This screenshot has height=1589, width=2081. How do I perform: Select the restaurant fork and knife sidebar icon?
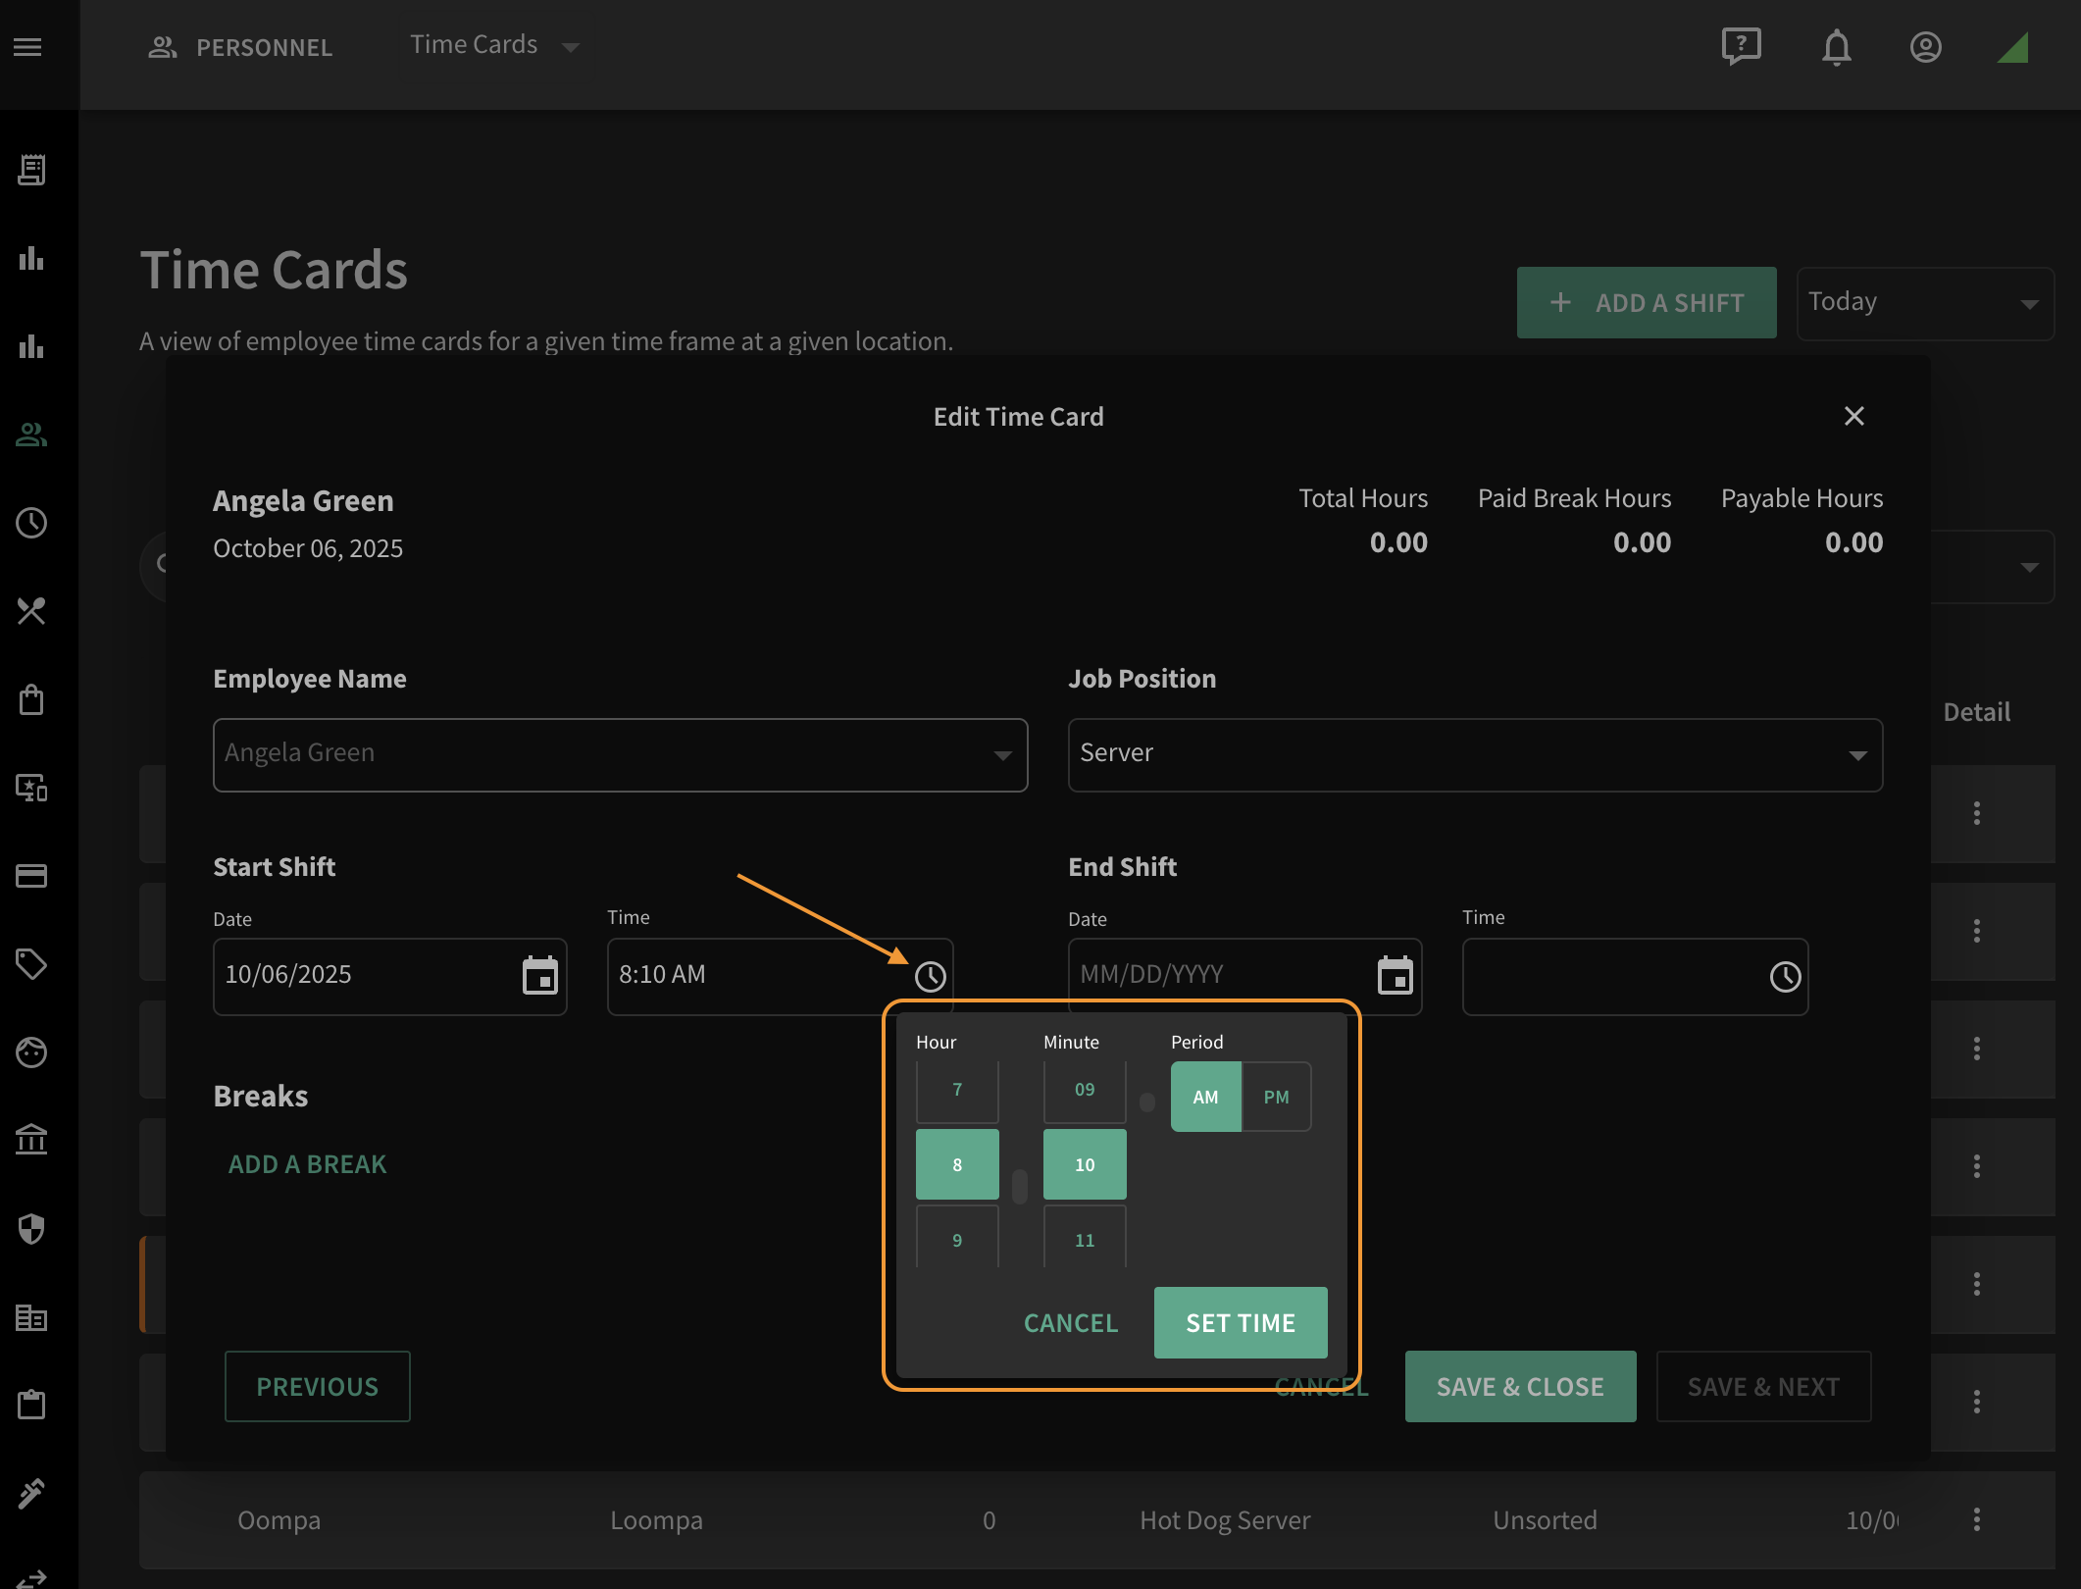(x=31, y=611)
